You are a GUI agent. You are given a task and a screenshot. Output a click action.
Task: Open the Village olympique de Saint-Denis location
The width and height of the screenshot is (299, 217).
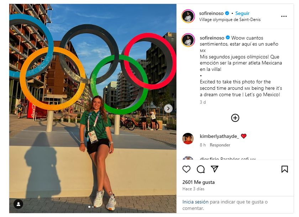[230, 20]
